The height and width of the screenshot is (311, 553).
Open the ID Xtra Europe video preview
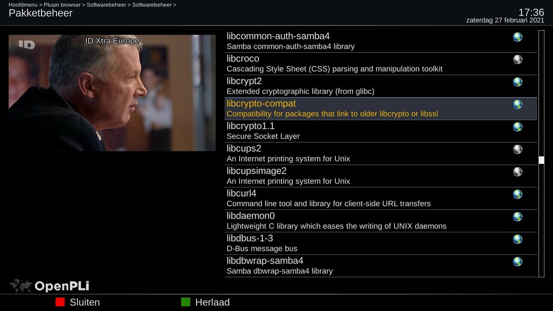coord(112,93)
